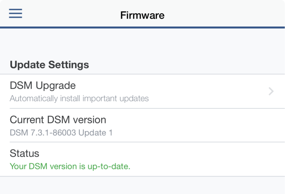Viewport: 285px width, 194px height.
Task: Click the empty space right of the Status label
Action: 160,153
